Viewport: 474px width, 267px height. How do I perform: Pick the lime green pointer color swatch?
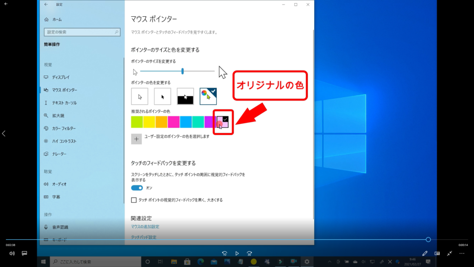[x=137, y=122]
